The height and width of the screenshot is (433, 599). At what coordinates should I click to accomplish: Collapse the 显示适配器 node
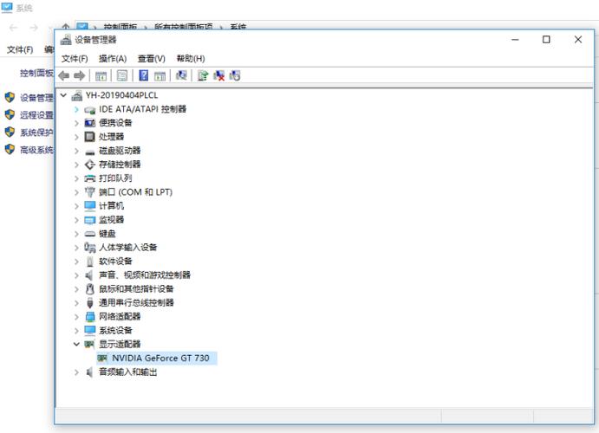tap(76, 344)
